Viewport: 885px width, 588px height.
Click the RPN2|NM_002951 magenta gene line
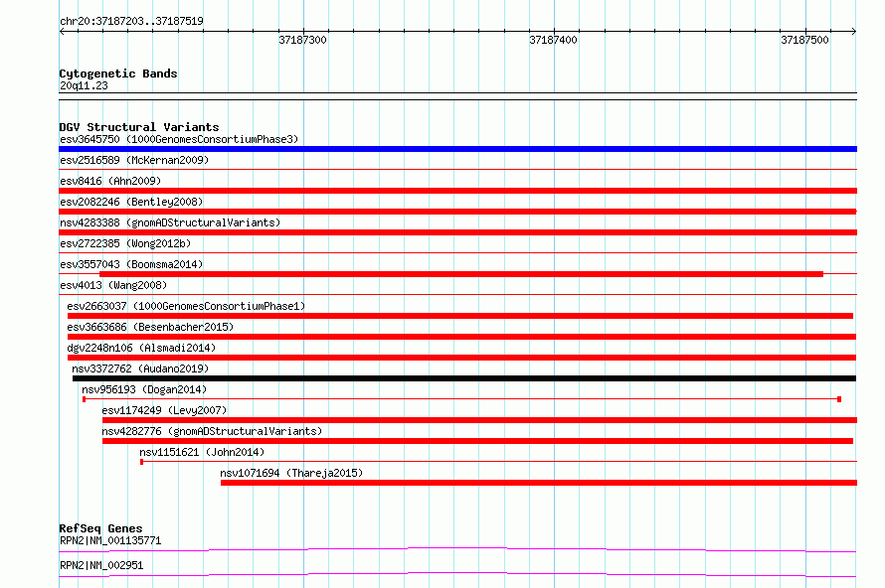(457, 574)
